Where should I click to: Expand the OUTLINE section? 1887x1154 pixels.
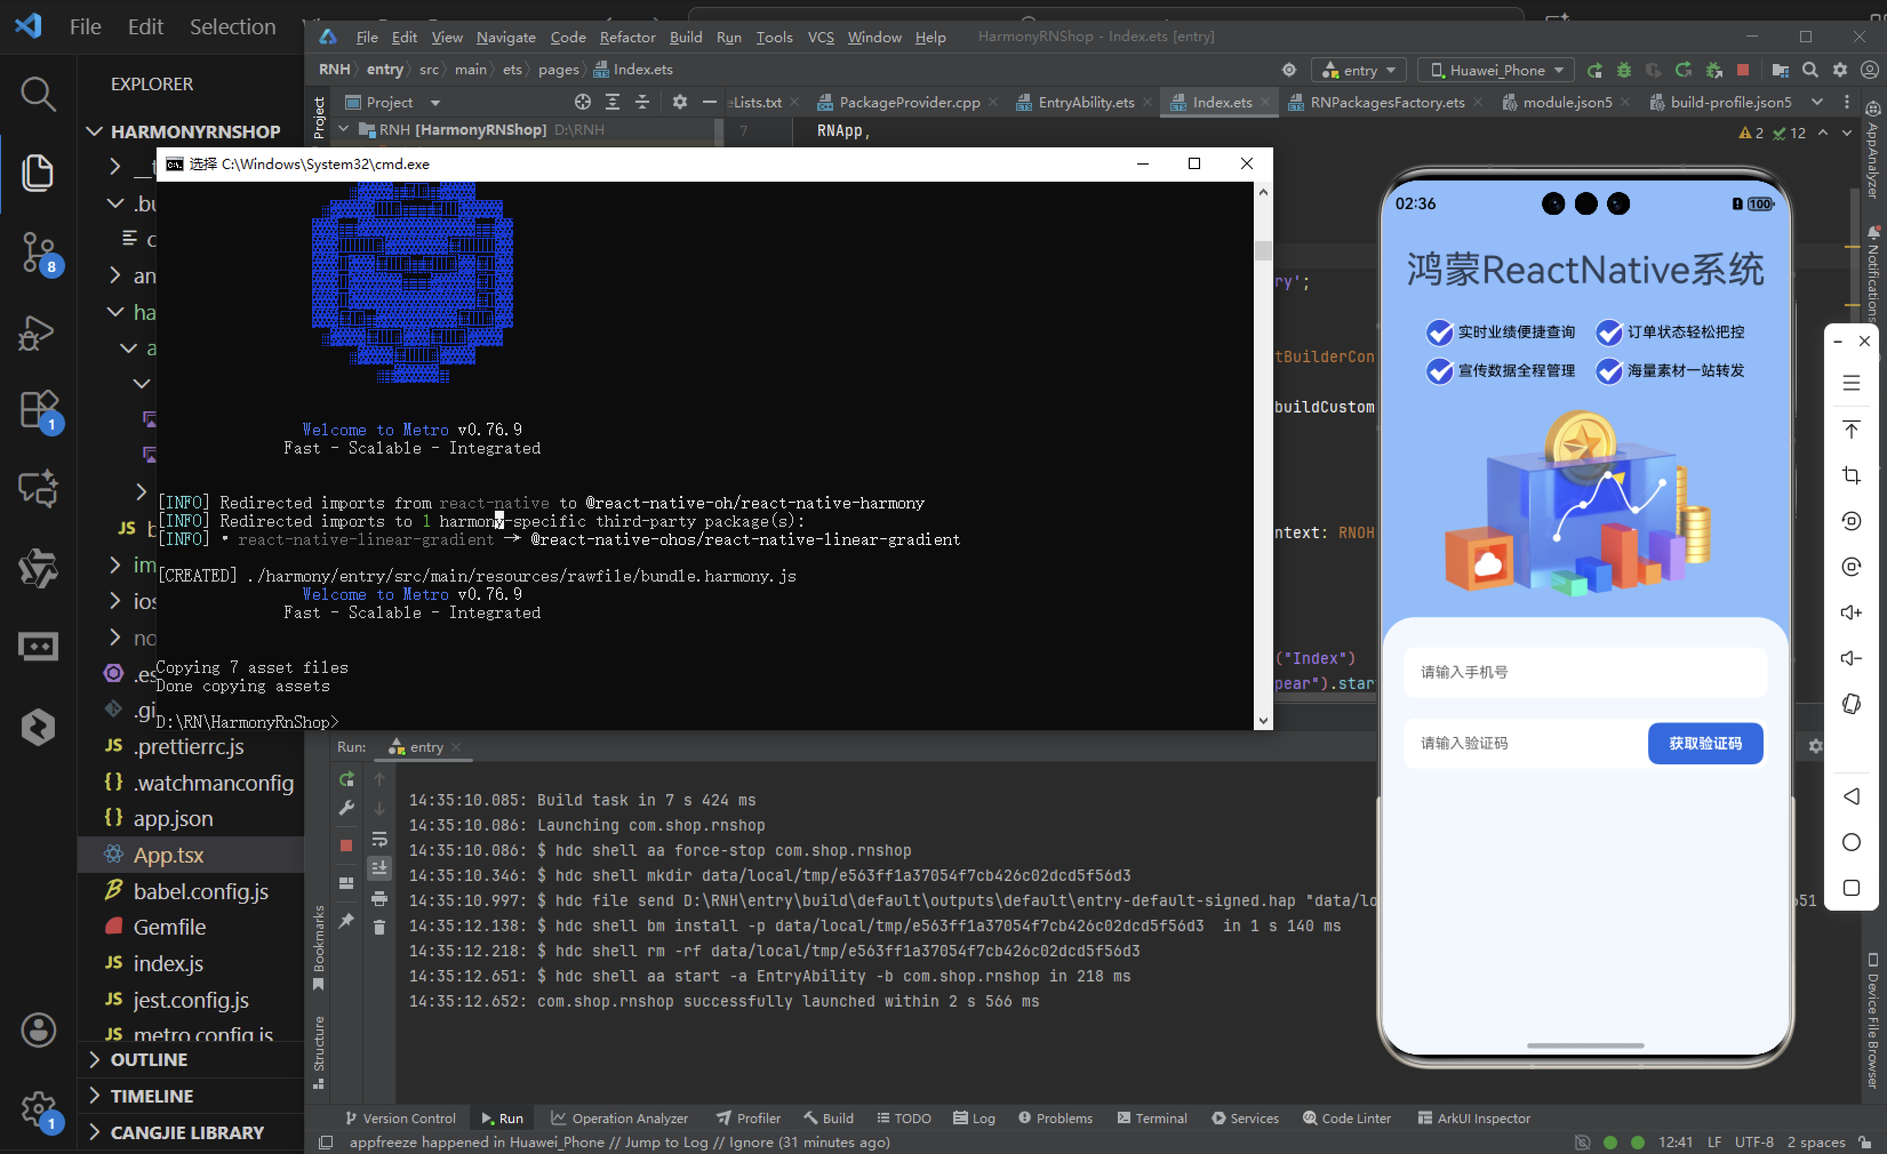[149, 1060]
